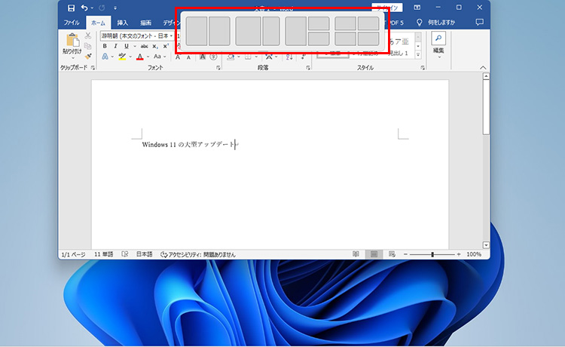Viewport: 565px width, 347px height.
Task: Adjust the zoom slider in status bar
Action: pyautogui.click(x=432, y=254)
